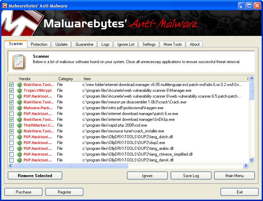Click bug icon in lang_arabic.dll row
This screenshot has width=263, height=201.
point(19,148)
